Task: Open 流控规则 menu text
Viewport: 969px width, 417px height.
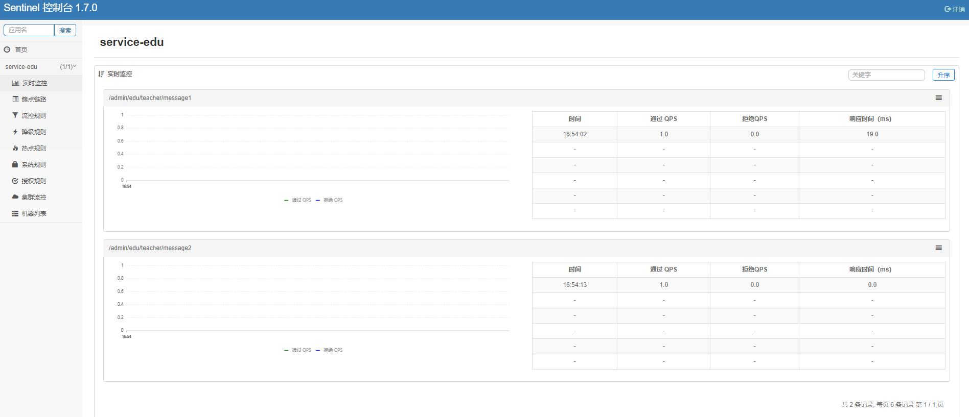Action: (34, 115)
